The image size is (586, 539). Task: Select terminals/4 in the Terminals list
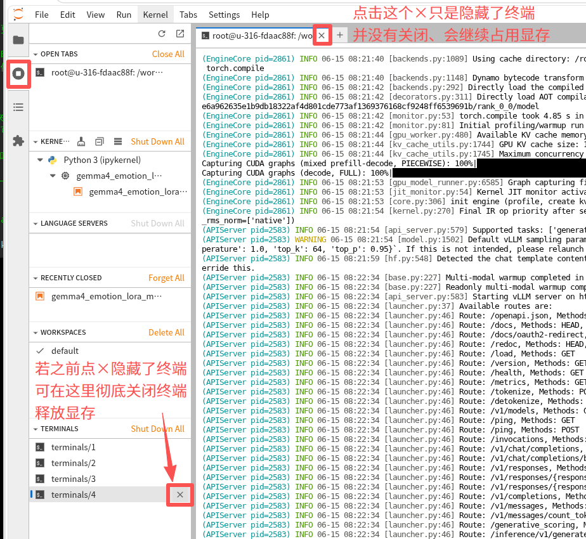click(110, 495)
